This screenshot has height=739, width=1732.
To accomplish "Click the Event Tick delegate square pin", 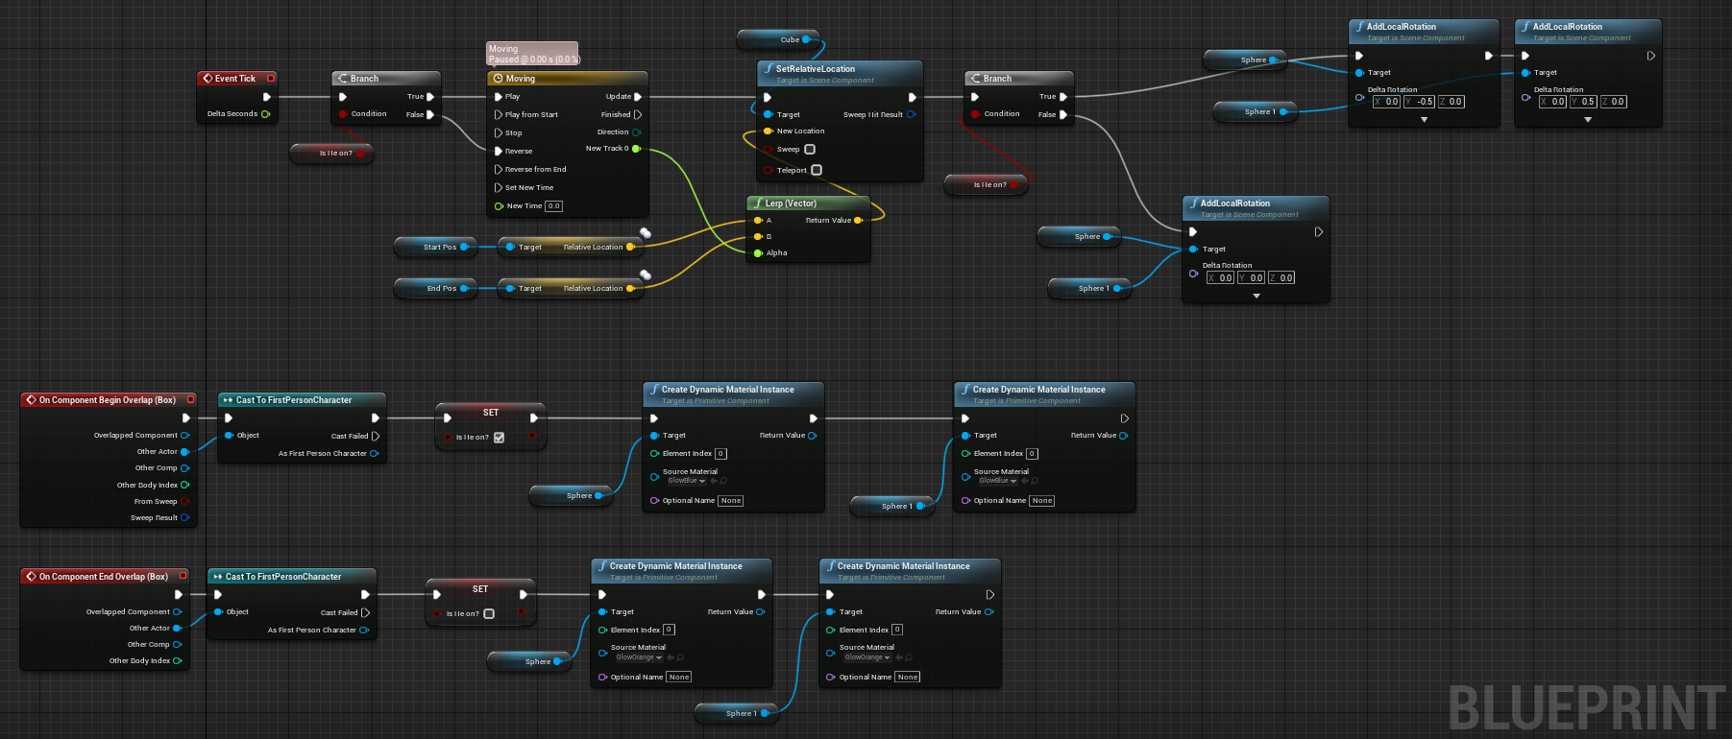I will [x=271, y=79].
